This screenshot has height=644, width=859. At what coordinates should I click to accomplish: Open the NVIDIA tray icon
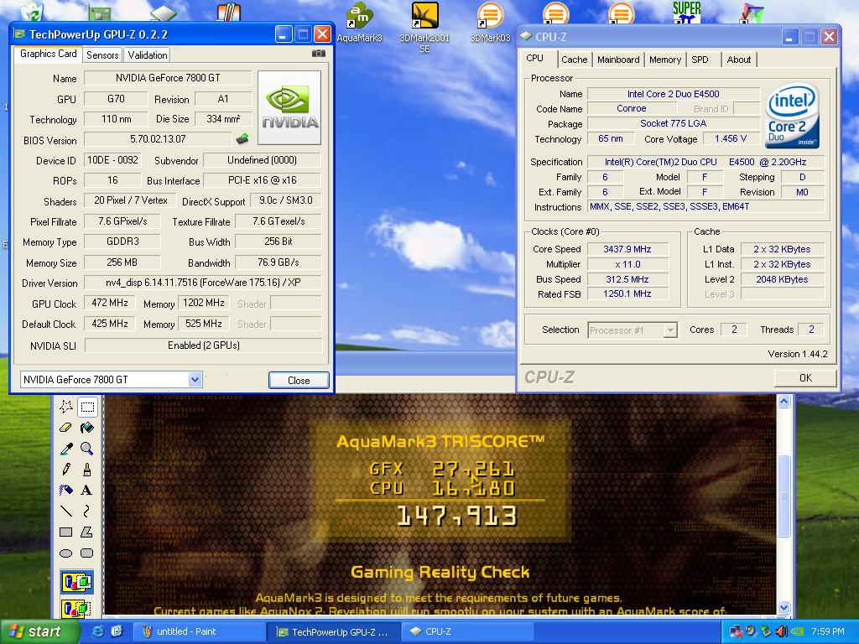pos(797,631)
